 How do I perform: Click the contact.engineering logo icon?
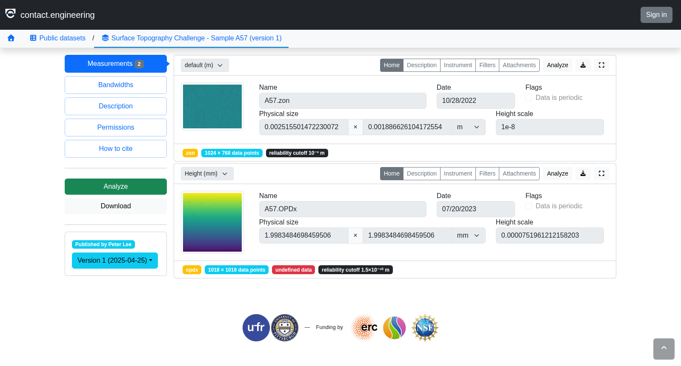10,14
